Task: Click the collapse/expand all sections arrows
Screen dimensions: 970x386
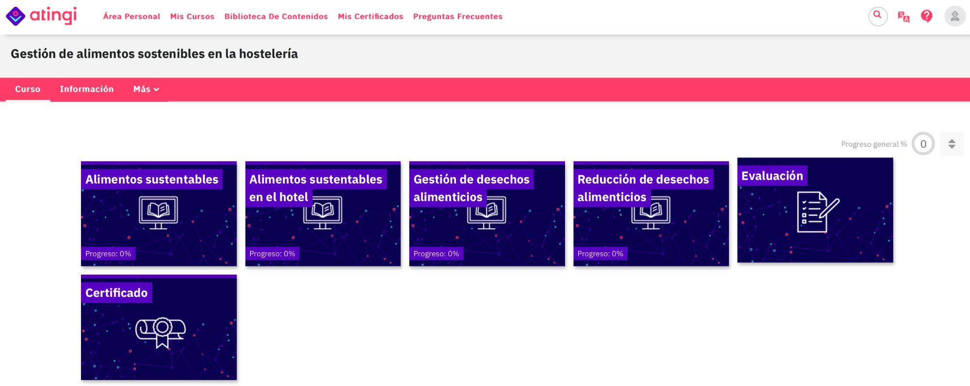Action: point(952,144)
